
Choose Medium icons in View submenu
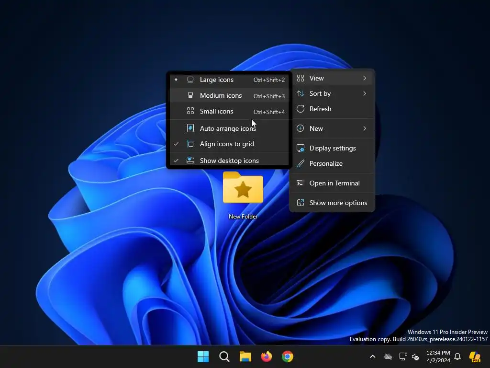[x=229, y=95]
